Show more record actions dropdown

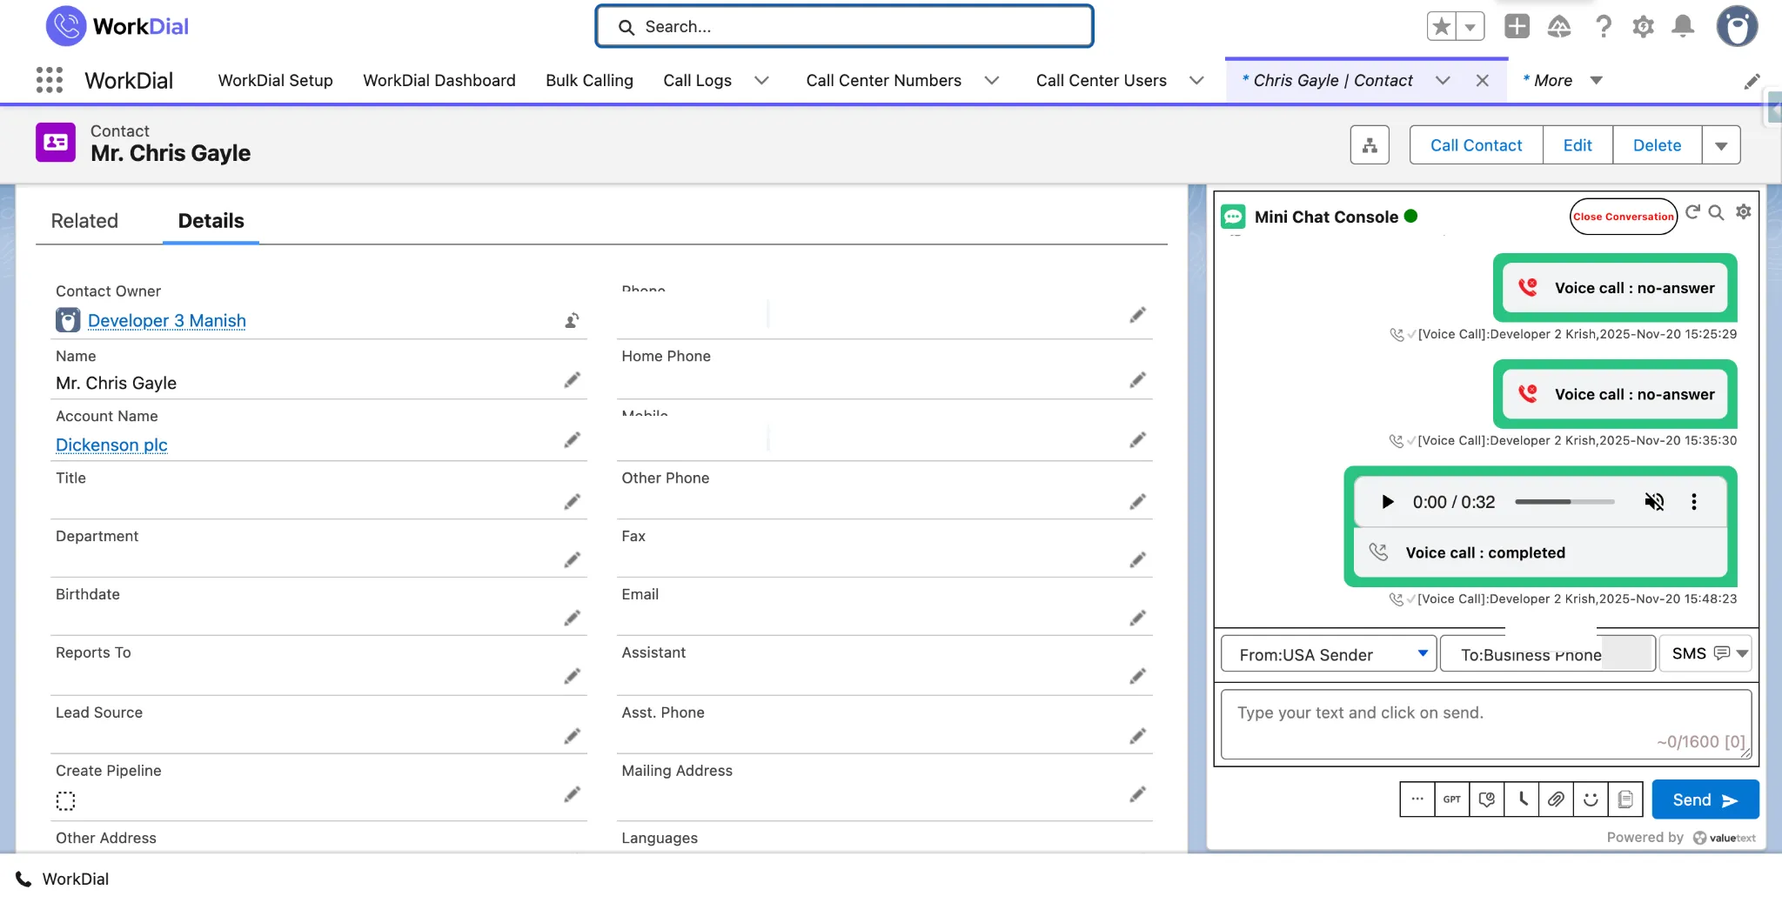(1721, 145)
